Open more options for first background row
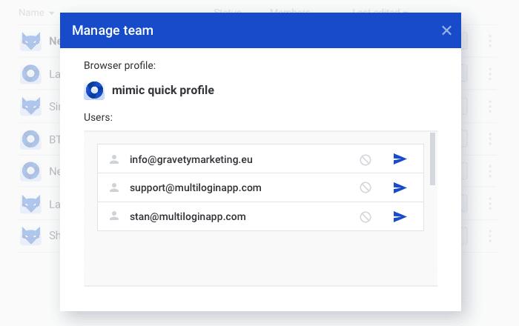519x326 pixels. tap(490, 41)
